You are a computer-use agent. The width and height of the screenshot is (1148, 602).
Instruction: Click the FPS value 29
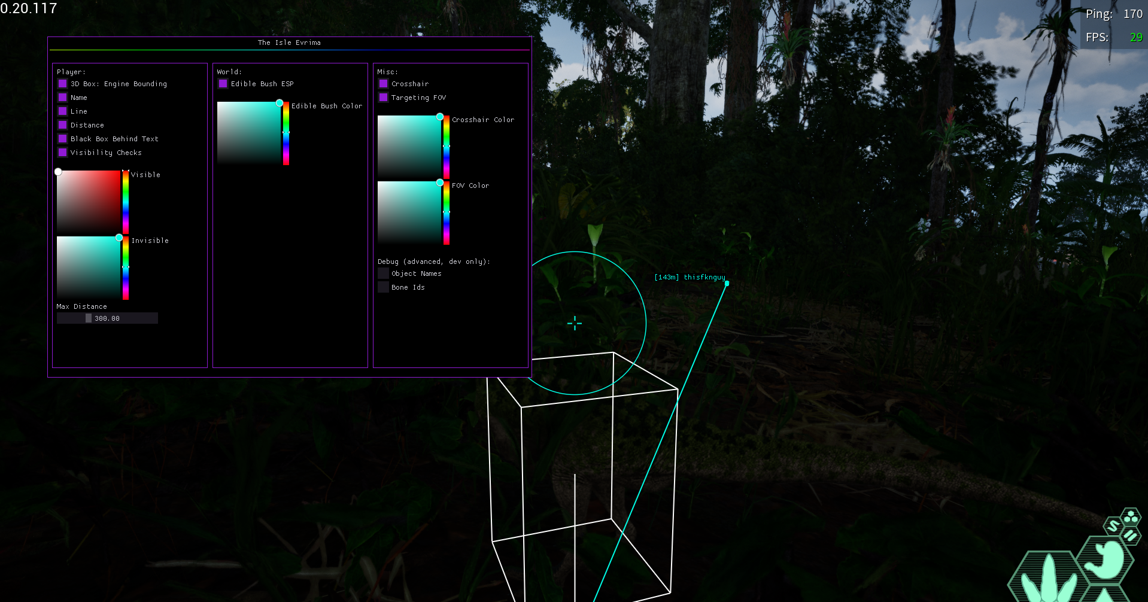[x=1136, y=37]
